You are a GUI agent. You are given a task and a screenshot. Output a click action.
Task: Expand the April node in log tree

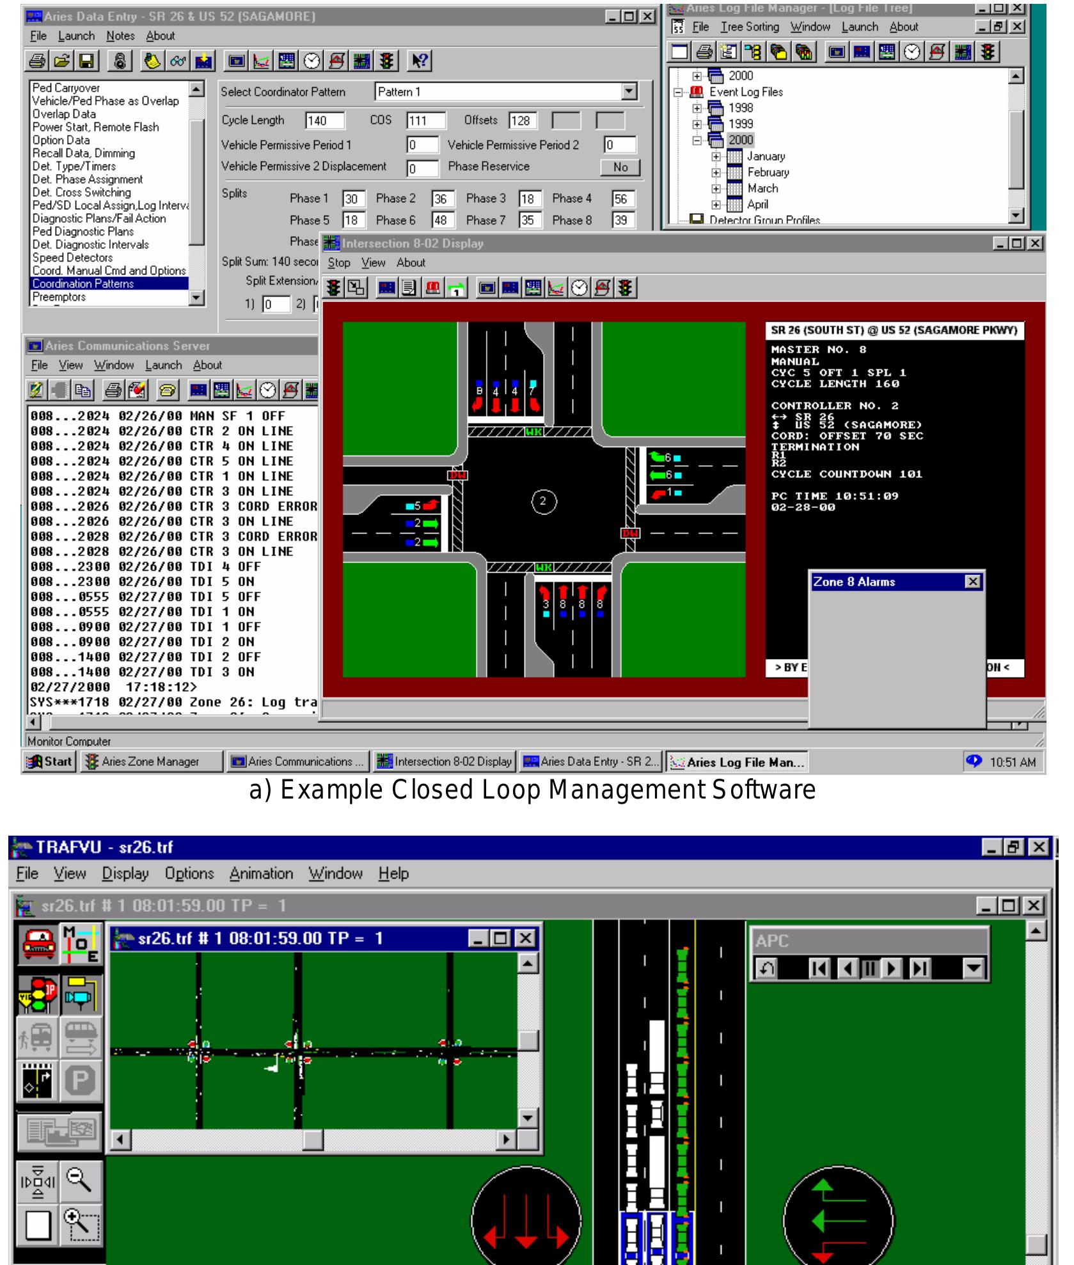pyautogui.click(x=716, y=205)
